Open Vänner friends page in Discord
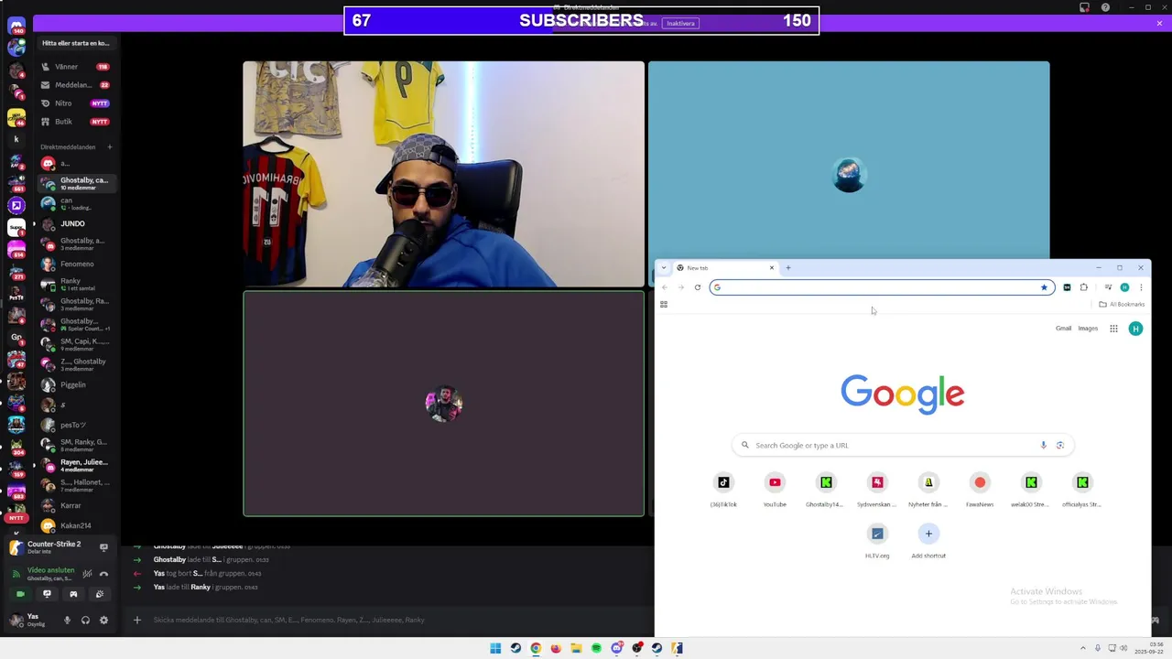 pos(75,67)
